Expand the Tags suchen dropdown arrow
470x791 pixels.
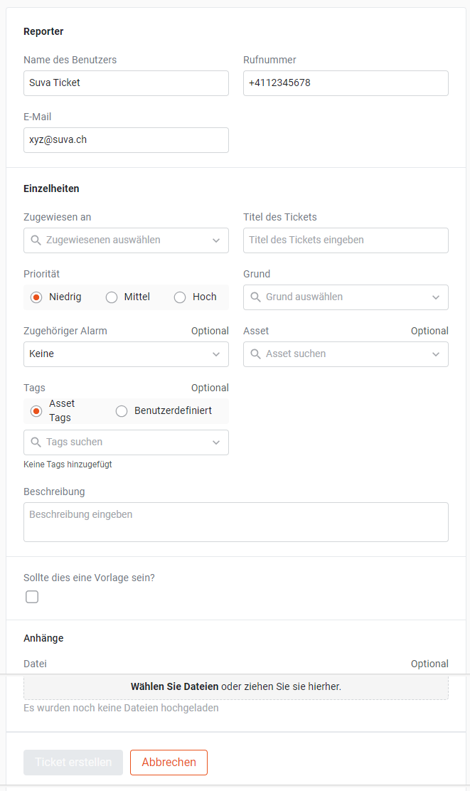coord(216,442)
